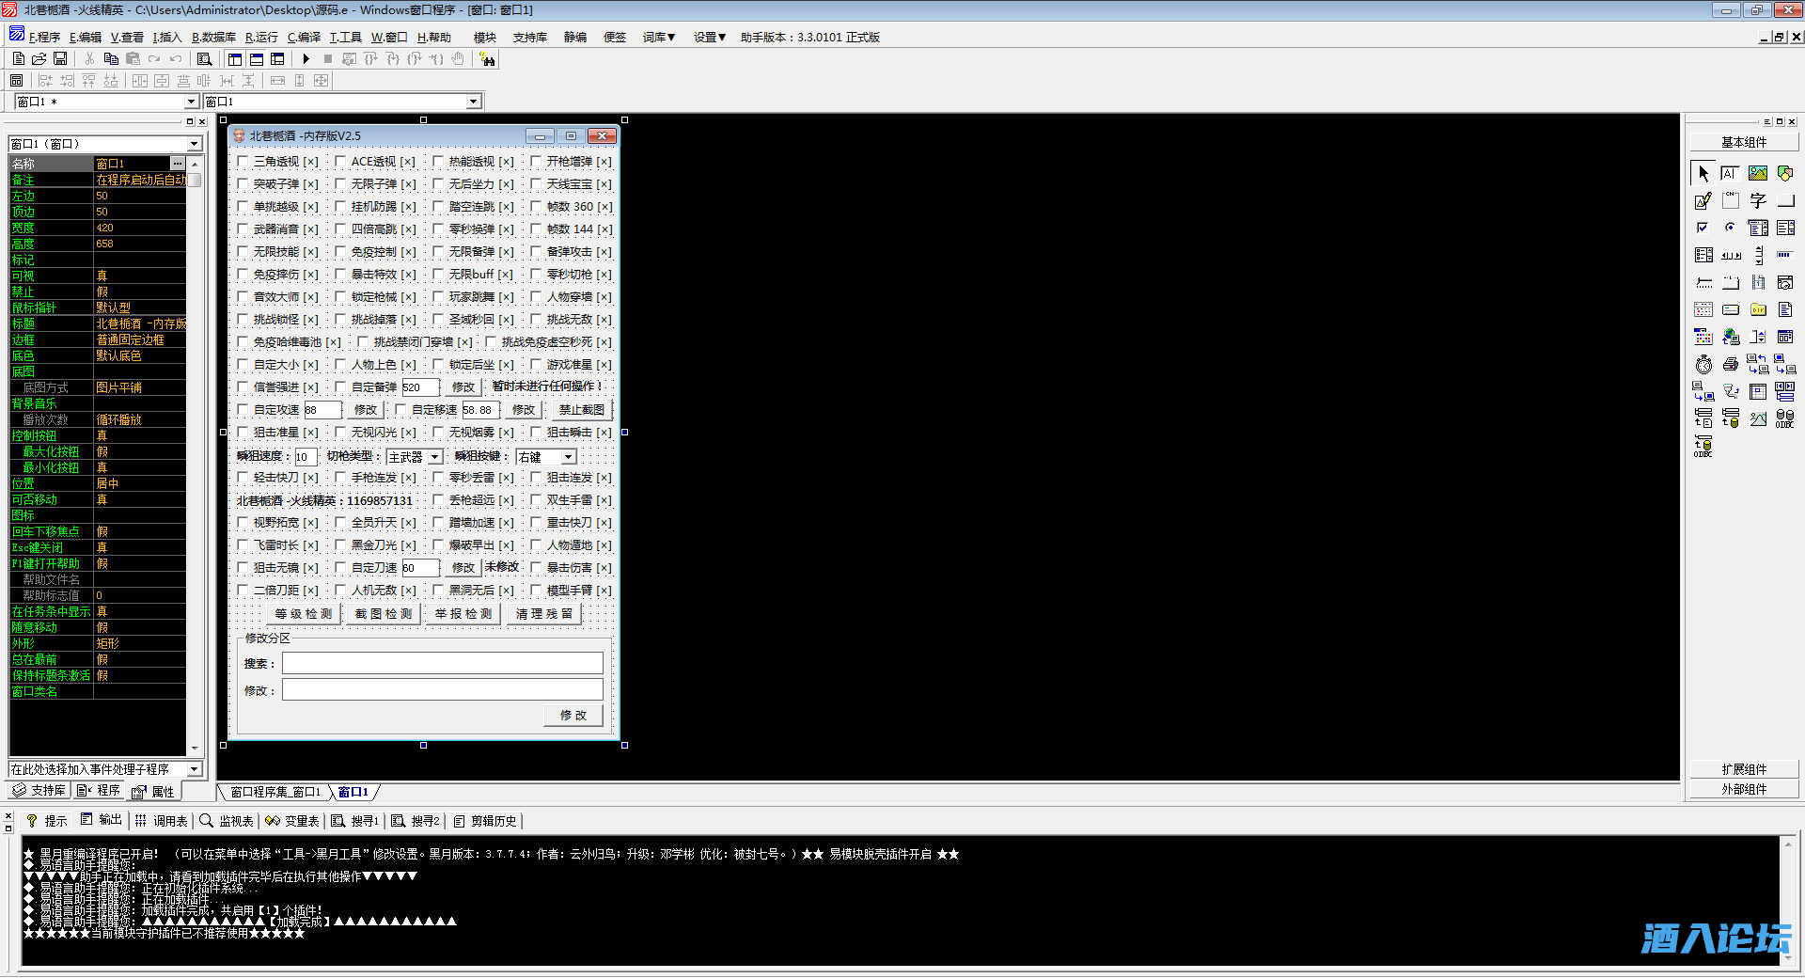Click the Save floppy disk toolbar icon
This screenshot has height=978, width=1805.
pyautogui.click(x=60, y=59)
